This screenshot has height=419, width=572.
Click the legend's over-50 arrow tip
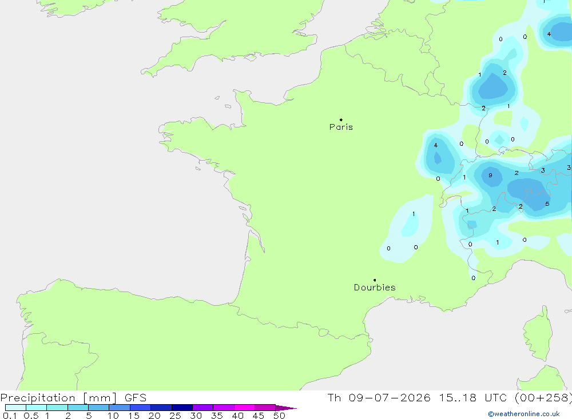pyautogui.click(x=287, y=408)
